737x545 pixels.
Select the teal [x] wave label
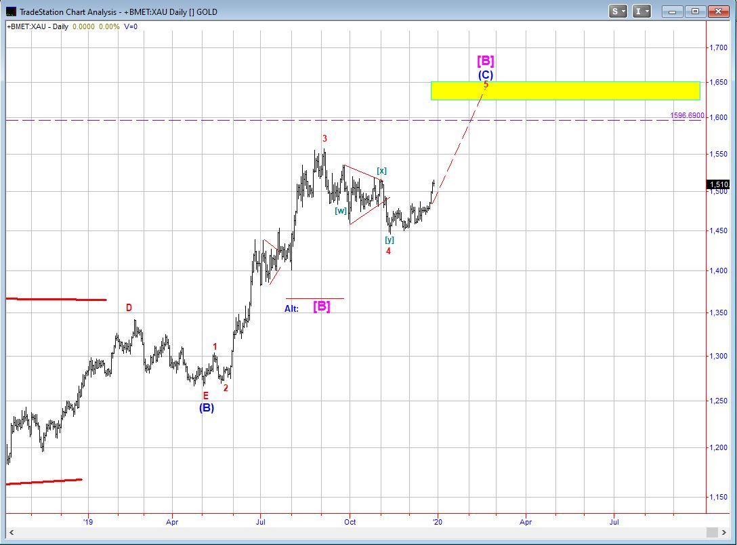pyautogui.click(x=382, y=171)
